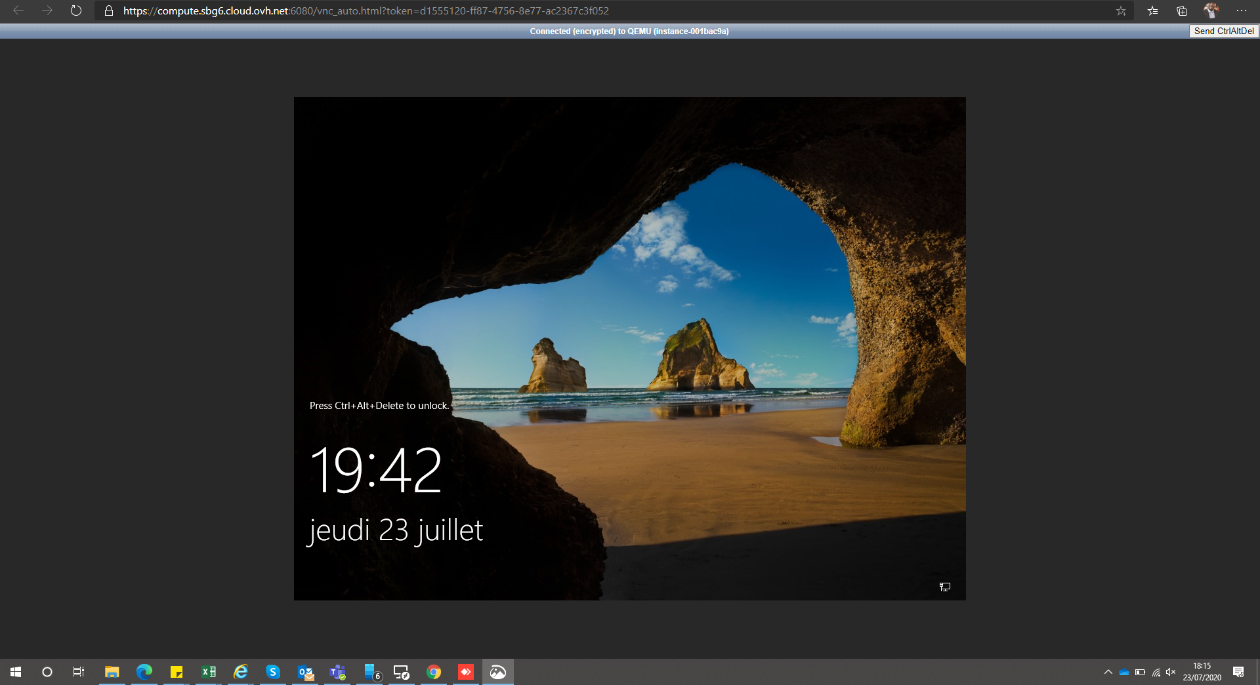Open Microsoft Teams from the taskbar
Viewport: 1260px width, 685px height.
coord(337,672)
